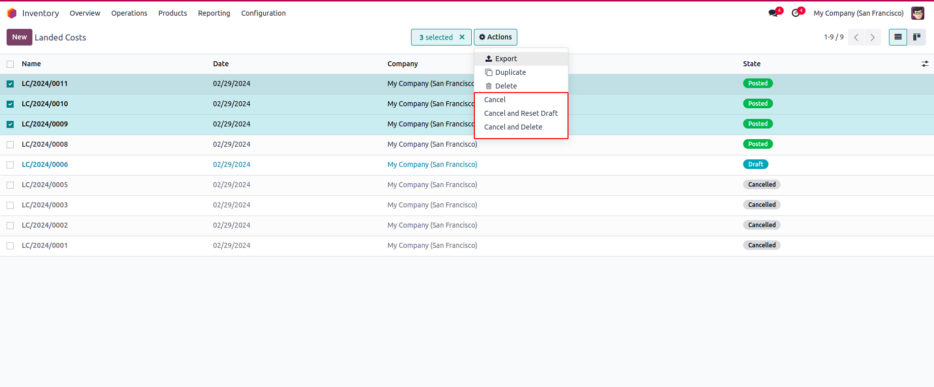Go to the next page arrow
The height and width of the screenshot is (387, 934).
click(873, 37)
